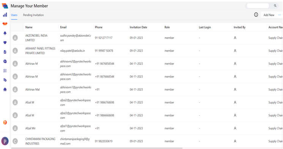The height and width of the screenshot is (149, 283).
Task: Open the purple P profile avatar
Action: (5, 141)
